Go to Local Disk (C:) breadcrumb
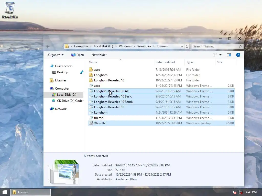The width and height of the screenshot is (262, 196). (103, 46)
